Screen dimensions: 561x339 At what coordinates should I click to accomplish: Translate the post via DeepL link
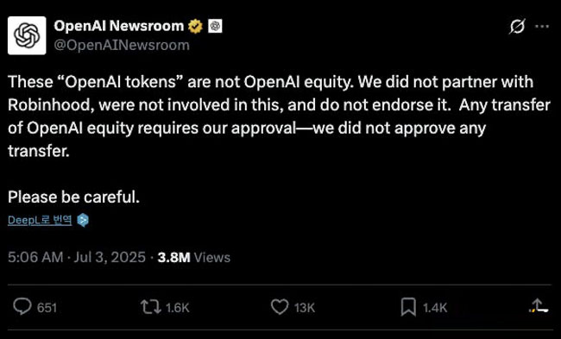[40, 220]
